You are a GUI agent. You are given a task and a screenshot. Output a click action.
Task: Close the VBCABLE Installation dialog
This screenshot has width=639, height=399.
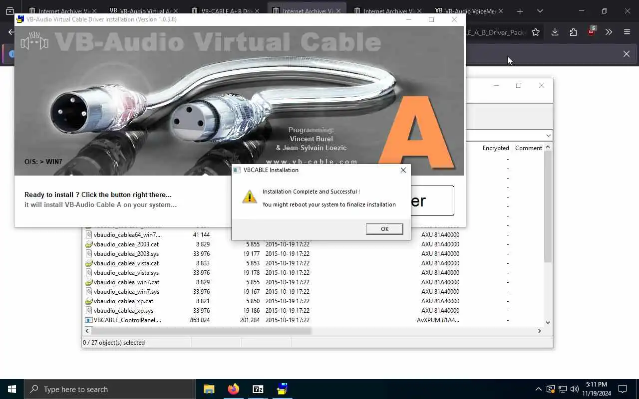click(403, 170)
